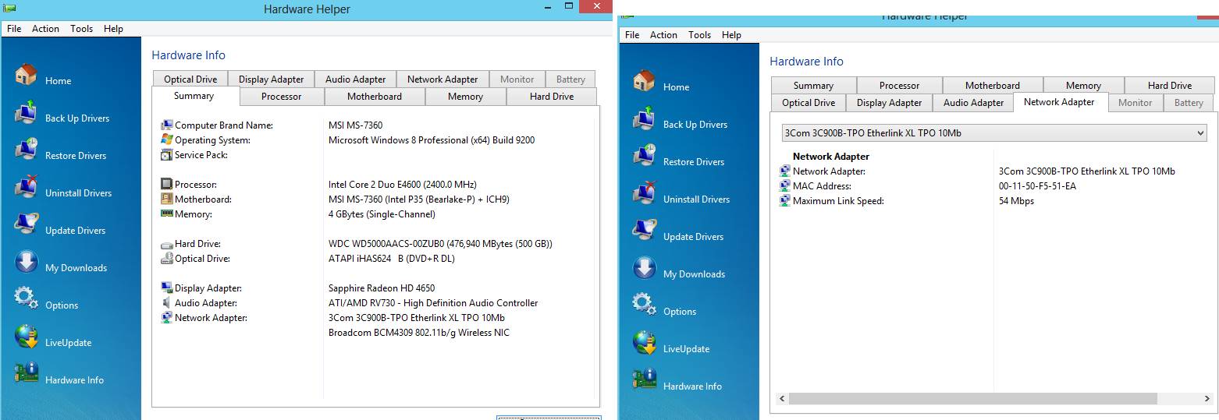Click My Downloads arrow icon in right window
This screenshot has height=420, width=1219.
(x=644, y=269)
